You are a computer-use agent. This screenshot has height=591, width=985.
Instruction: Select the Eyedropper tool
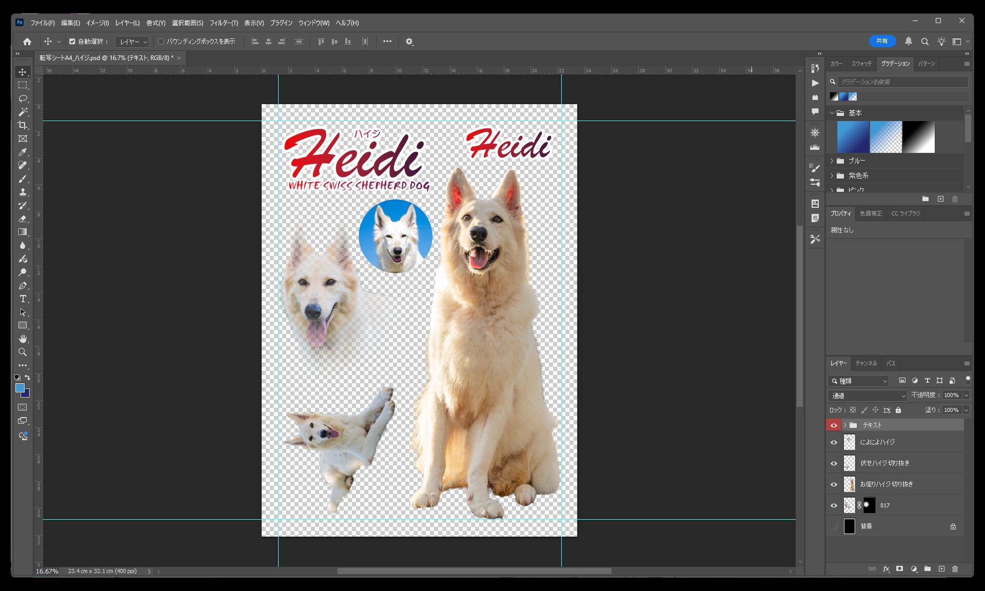coord(23,152)
